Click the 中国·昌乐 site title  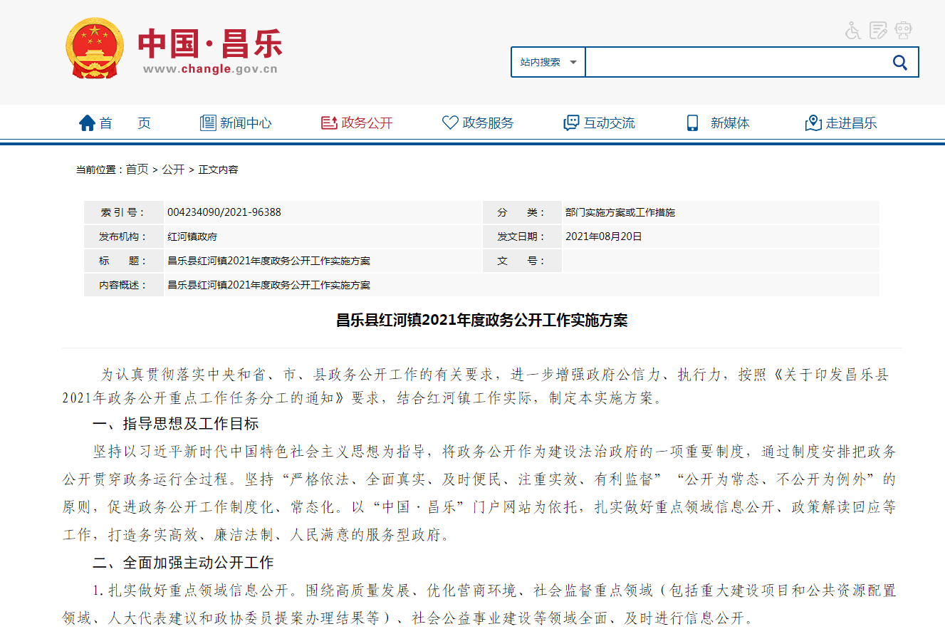click(x=210, y=44)
